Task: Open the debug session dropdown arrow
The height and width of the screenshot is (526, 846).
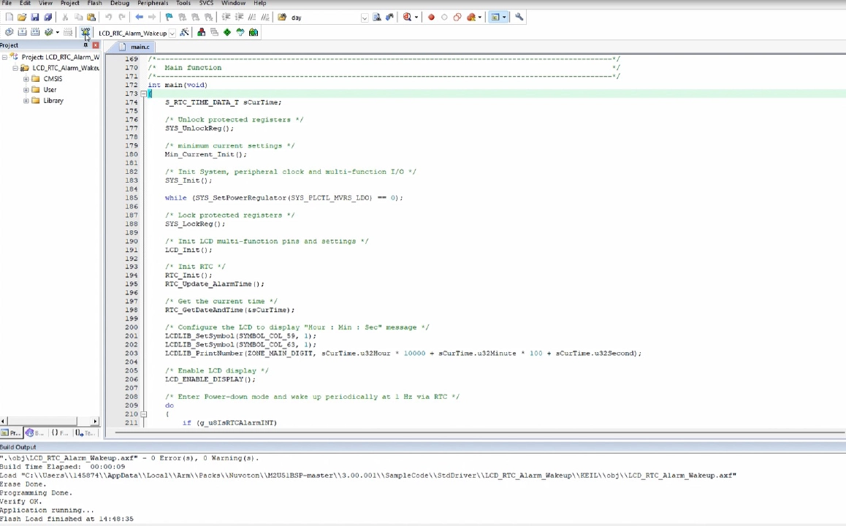Action: 416,18
